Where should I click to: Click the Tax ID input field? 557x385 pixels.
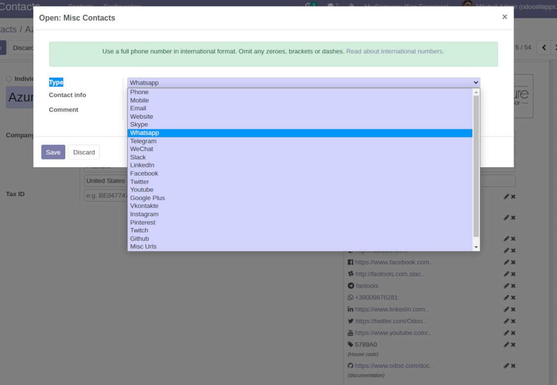(x=105, y=195)
